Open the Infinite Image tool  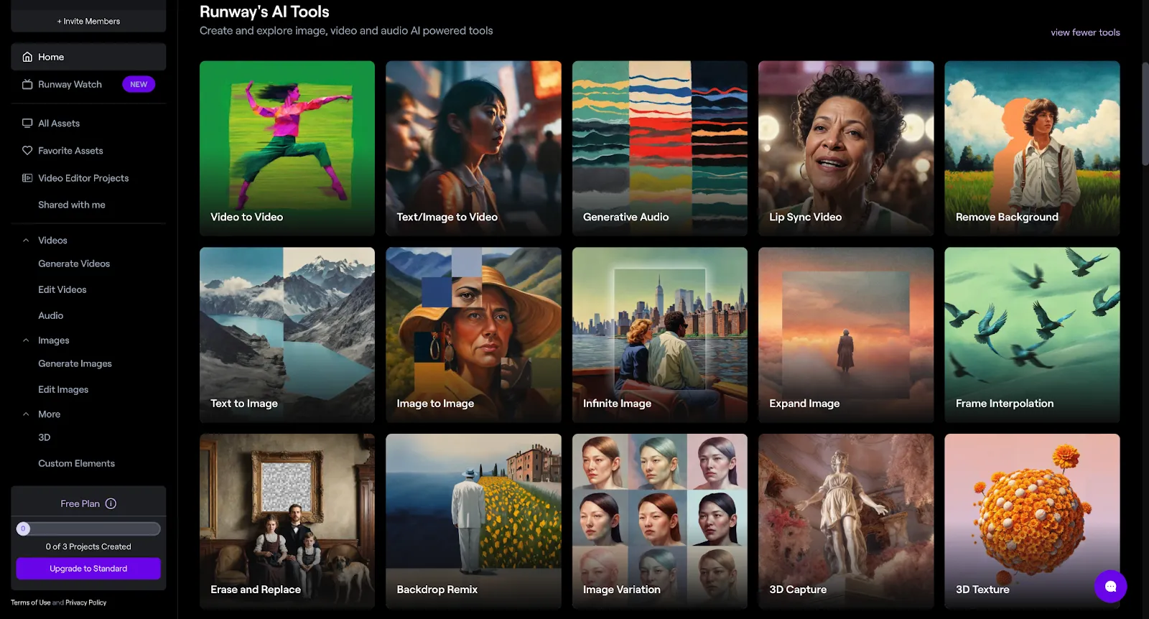coord(660,335)
